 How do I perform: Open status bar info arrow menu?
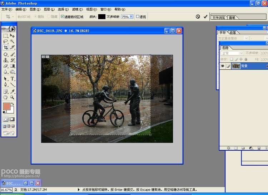(x=79, y=190)
